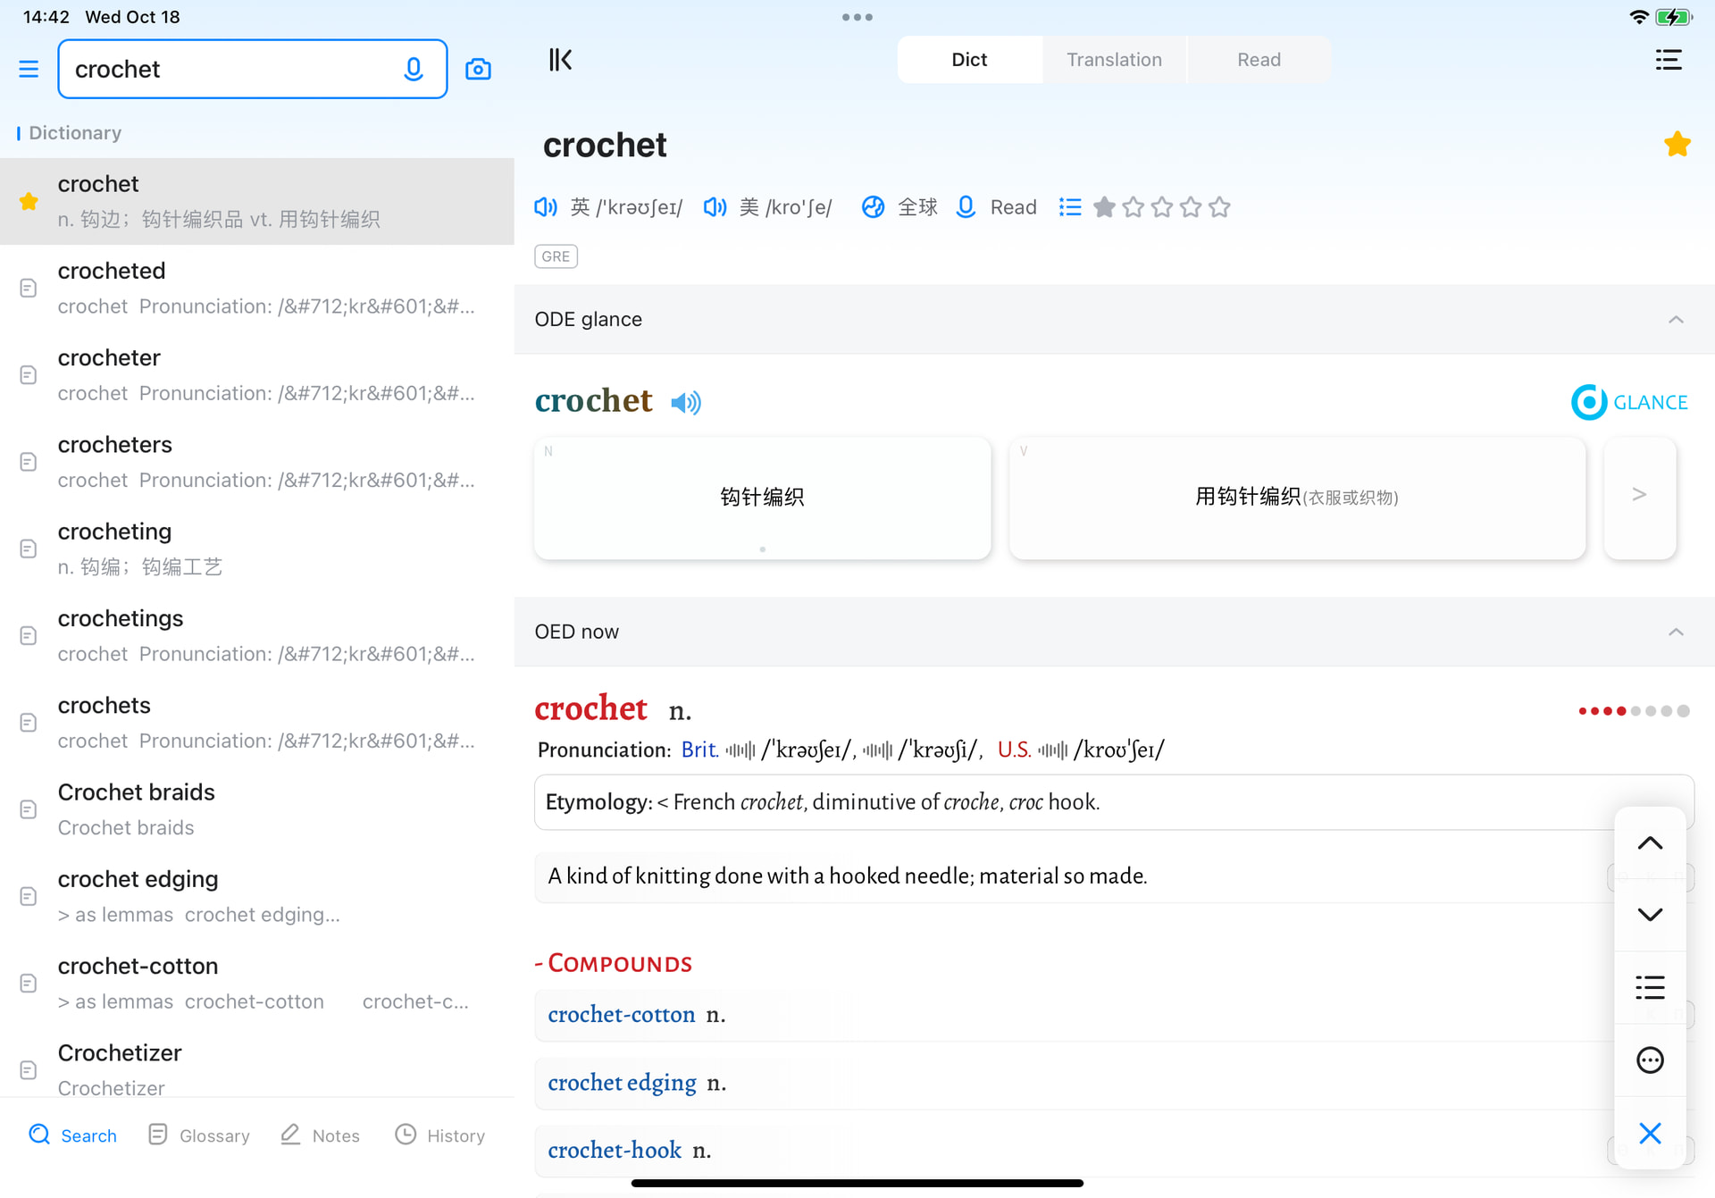
Task: Open crochet-cotton compound link
Action: click(x=621, y=1015)
